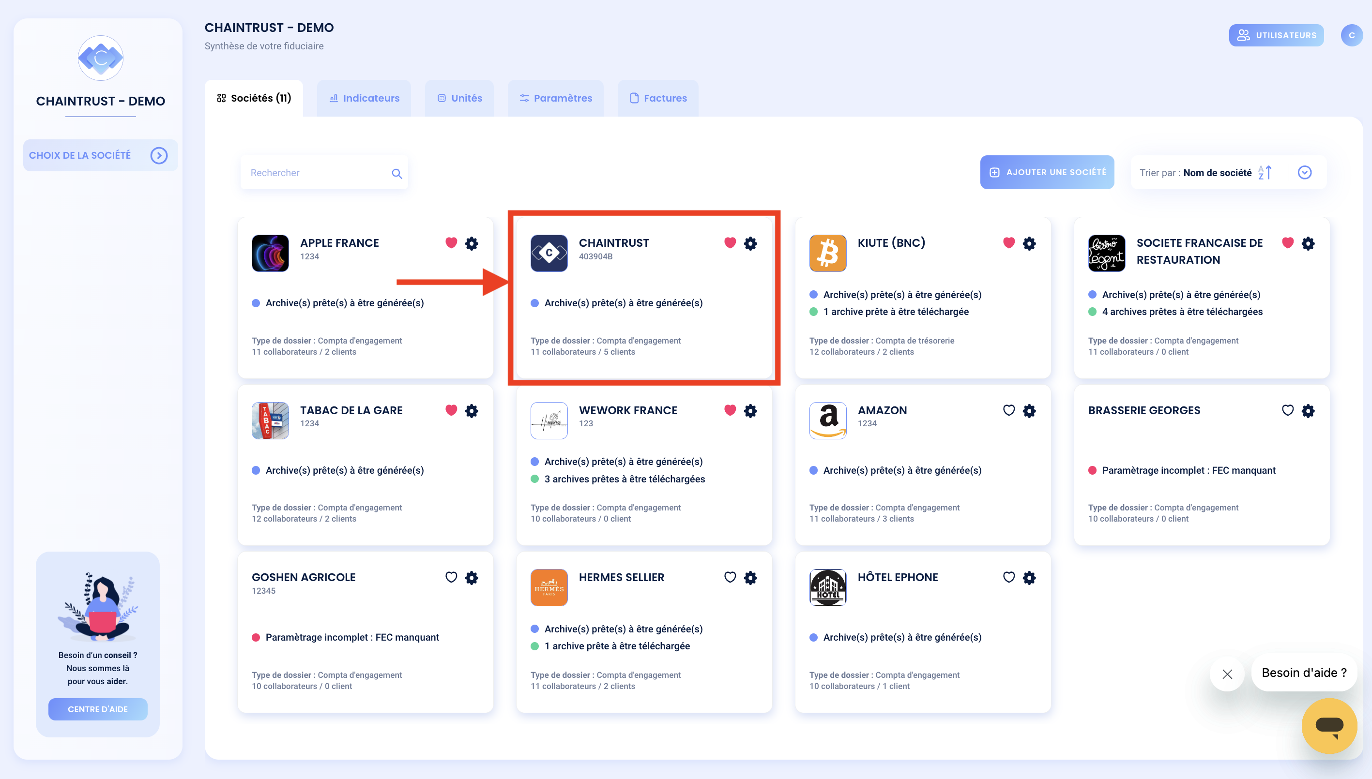The image size is (1372, 779).
Task: Click the user avatar C icon
Action: pyautogui.click(x=1351, y=35)
